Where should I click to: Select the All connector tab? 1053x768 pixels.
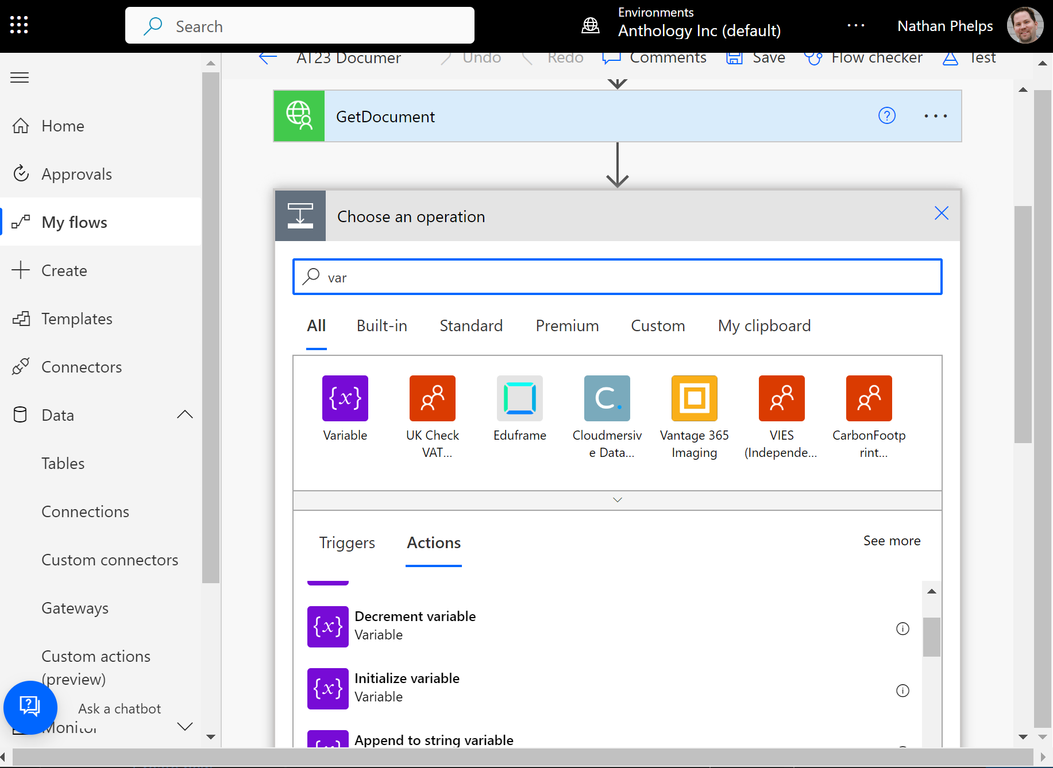[x=316, y=326]
